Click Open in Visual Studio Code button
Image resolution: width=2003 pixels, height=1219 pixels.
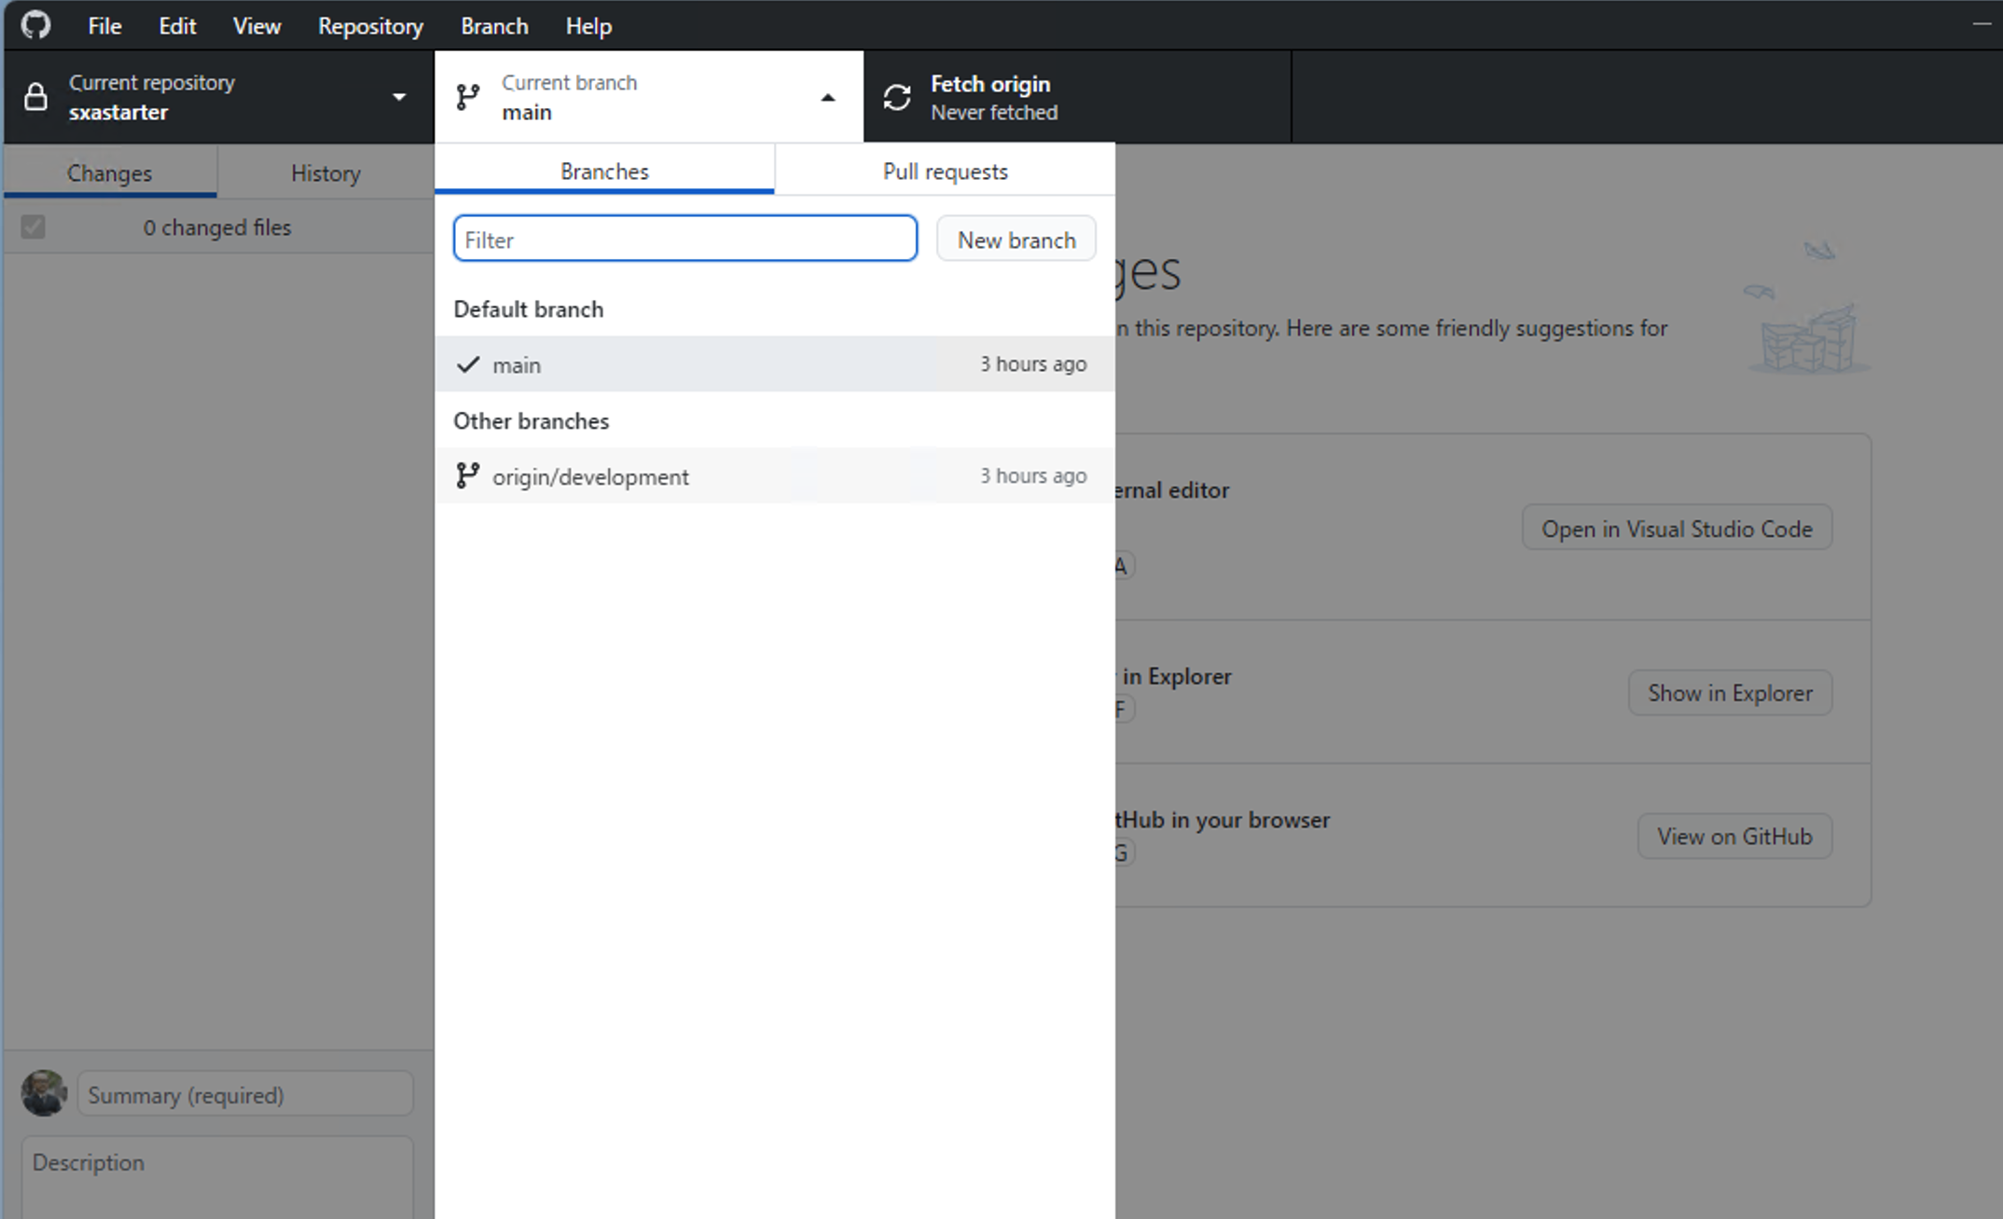pyautogui.click(x=1677, y=527)
